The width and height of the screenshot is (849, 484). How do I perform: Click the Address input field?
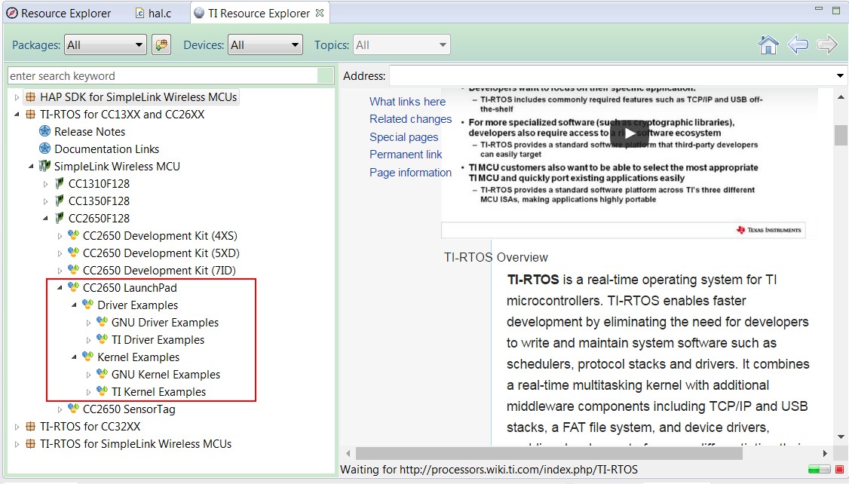point(611,76)
